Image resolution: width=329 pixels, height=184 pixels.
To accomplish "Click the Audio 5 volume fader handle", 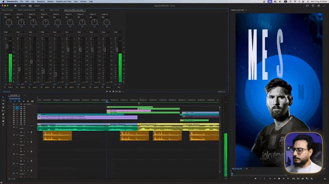I will (56, 74).
